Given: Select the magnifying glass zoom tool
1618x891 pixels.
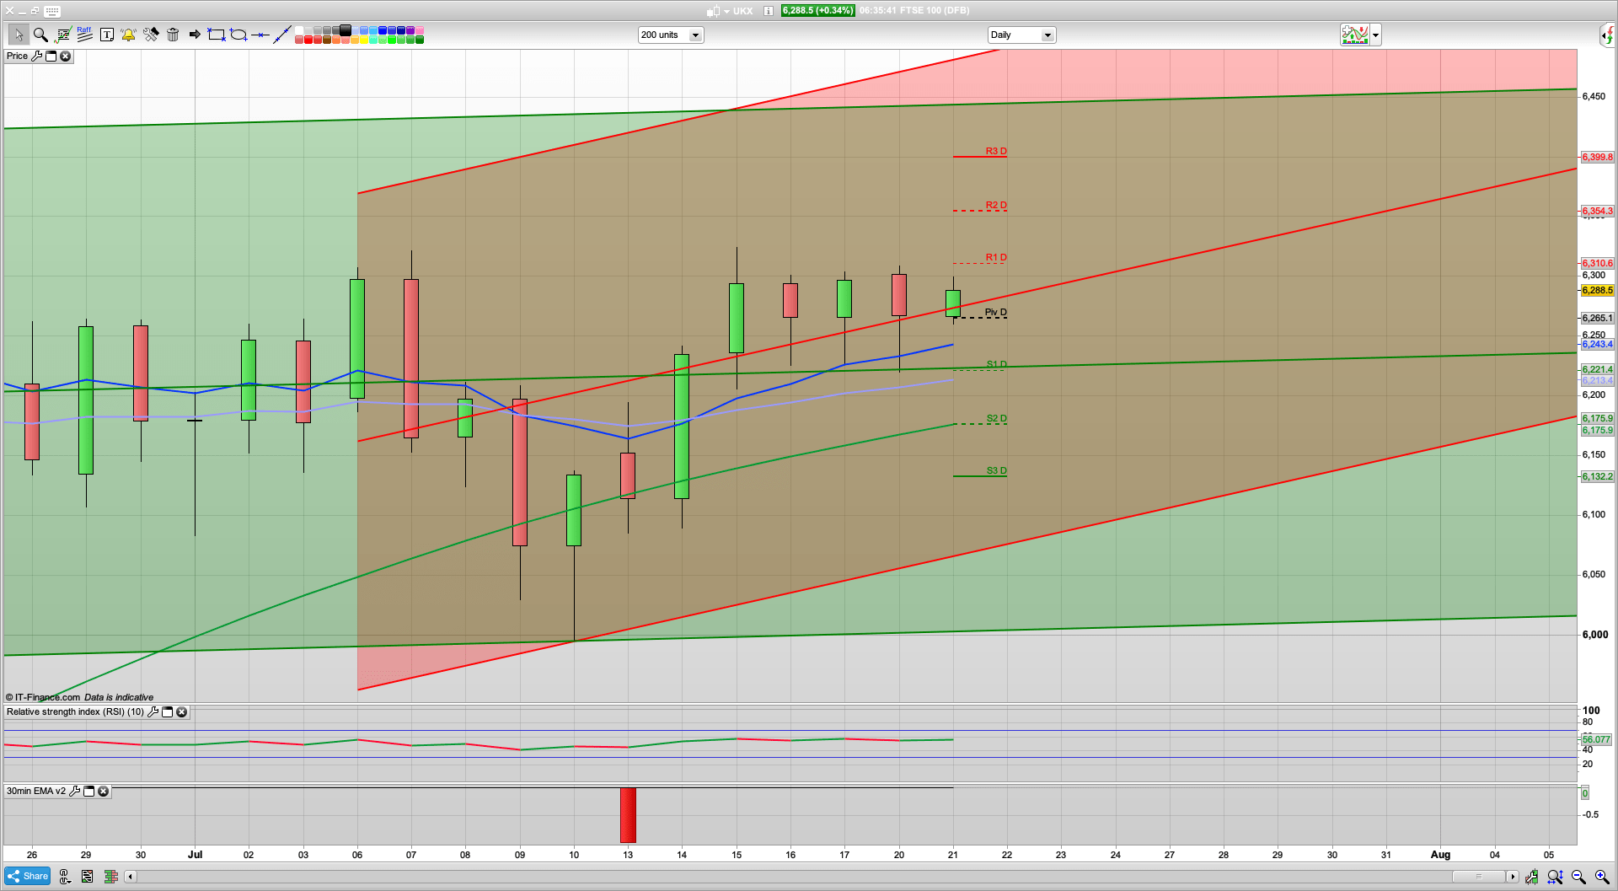Looking at the screenshot, I should 40,35.
